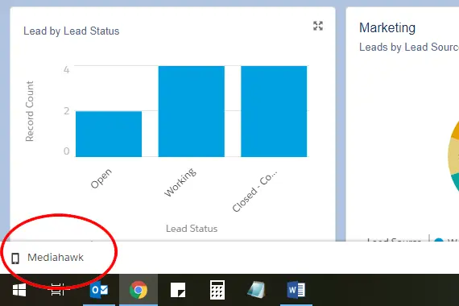Screen dimensions: 459x306
Task: Click the 'Marketing' dashboard heading
Action: (387, 28)
